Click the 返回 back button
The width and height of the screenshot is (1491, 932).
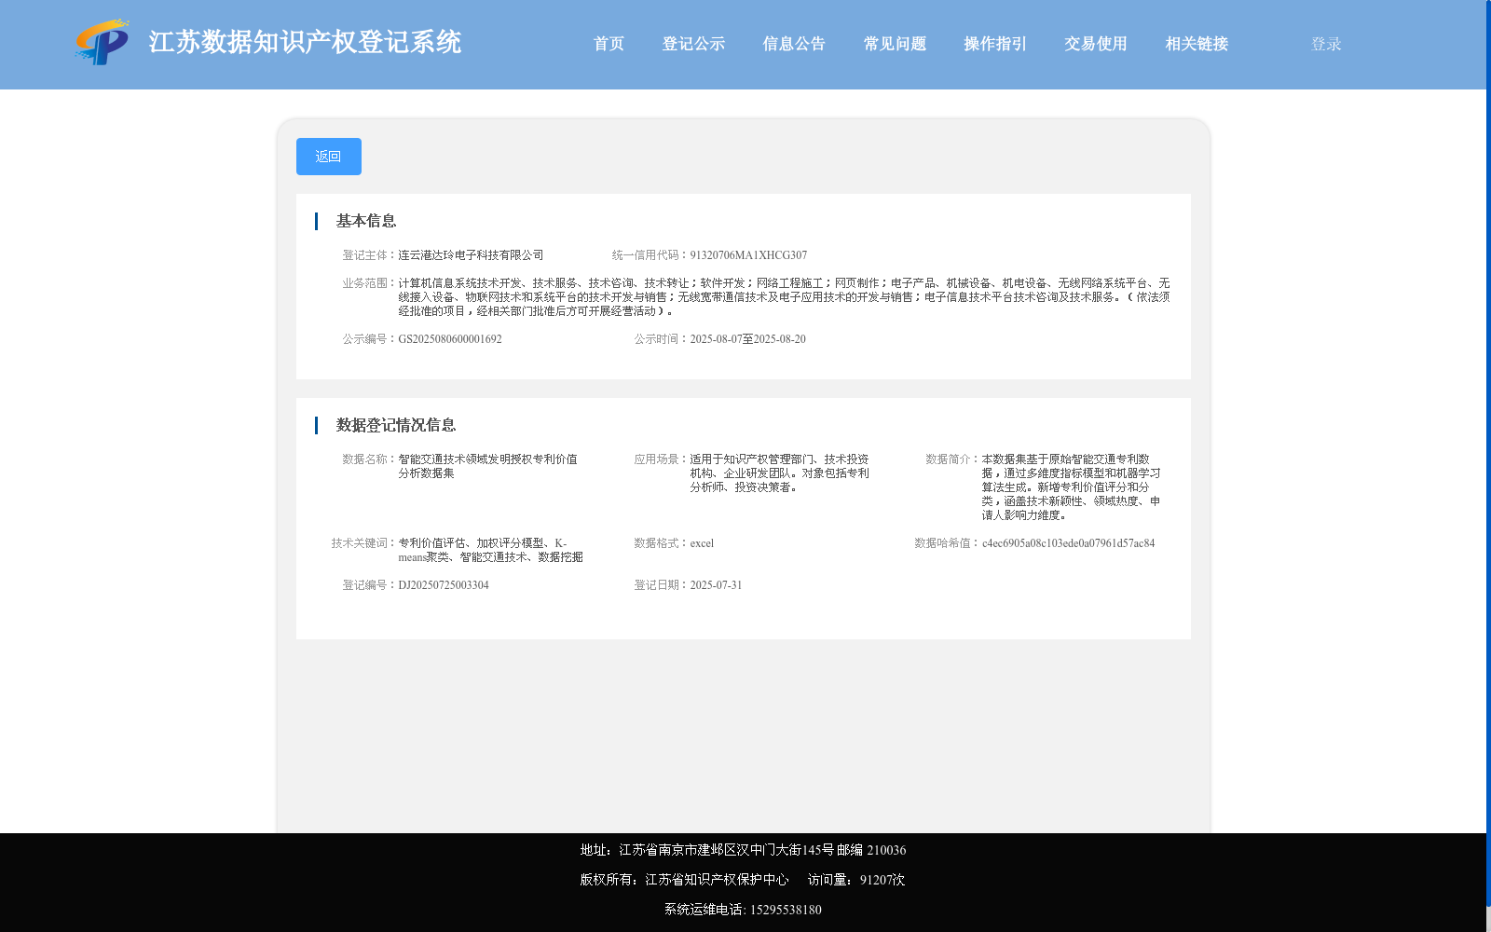point(328,157)
